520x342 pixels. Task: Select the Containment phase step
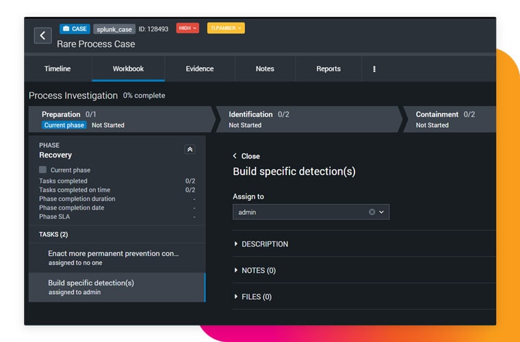point(450,119)
